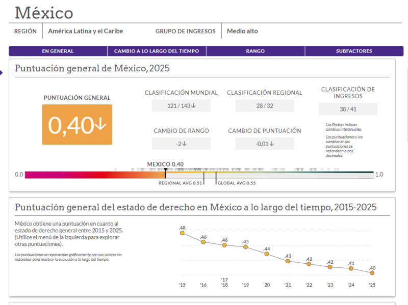Select the 2020 data point (.44)

[266, 254]
